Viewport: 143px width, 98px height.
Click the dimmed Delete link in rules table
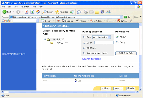[x=122, y=81]
